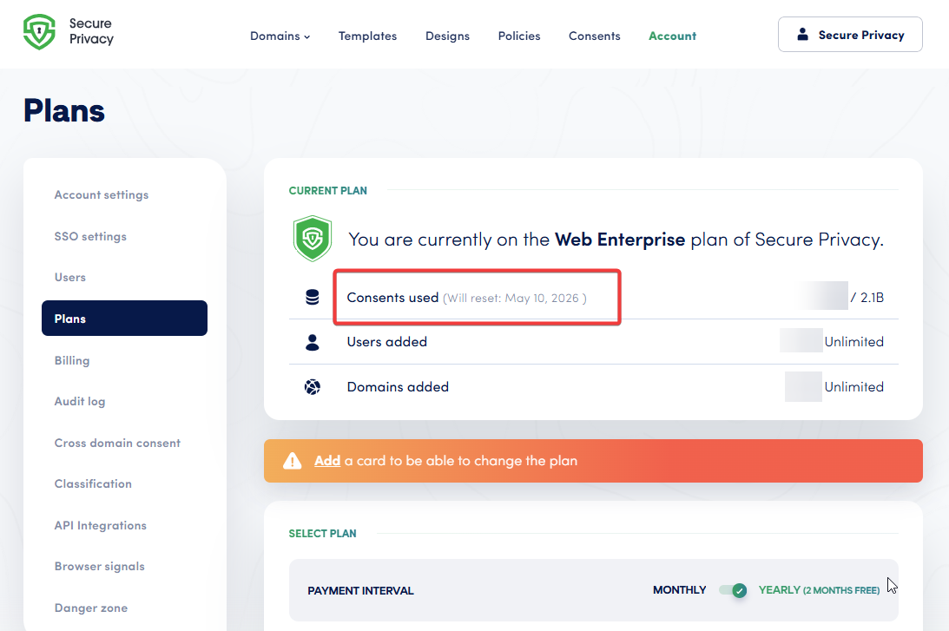949x631 pixels.
Task: Open SSO settings in sidebar
Action: (x=90, y=237)
